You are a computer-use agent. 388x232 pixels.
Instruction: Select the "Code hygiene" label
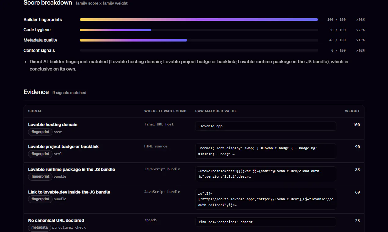(37, 30)
